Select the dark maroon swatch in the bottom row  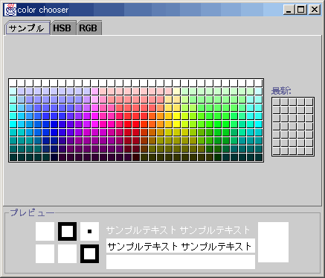click(135, 157)
